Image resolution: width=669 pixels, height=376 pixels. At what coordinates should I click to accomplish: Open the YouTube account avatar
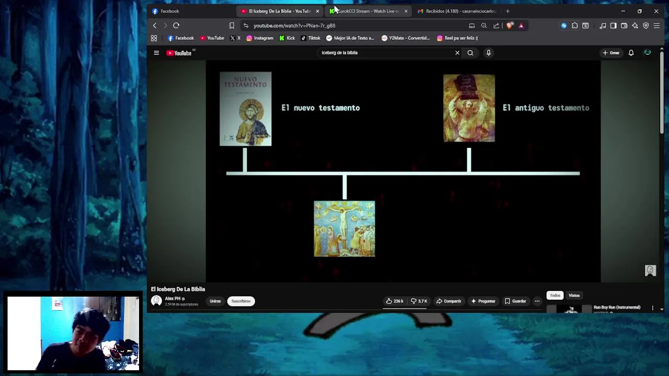pyautogui.click(x=648, y=53)
